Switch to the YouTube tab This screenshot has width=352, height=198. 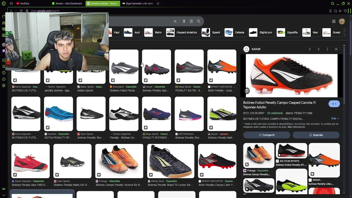point(23,4)
